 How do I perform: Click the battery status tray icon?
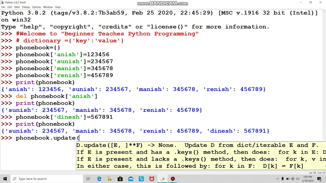coord(288,179)
